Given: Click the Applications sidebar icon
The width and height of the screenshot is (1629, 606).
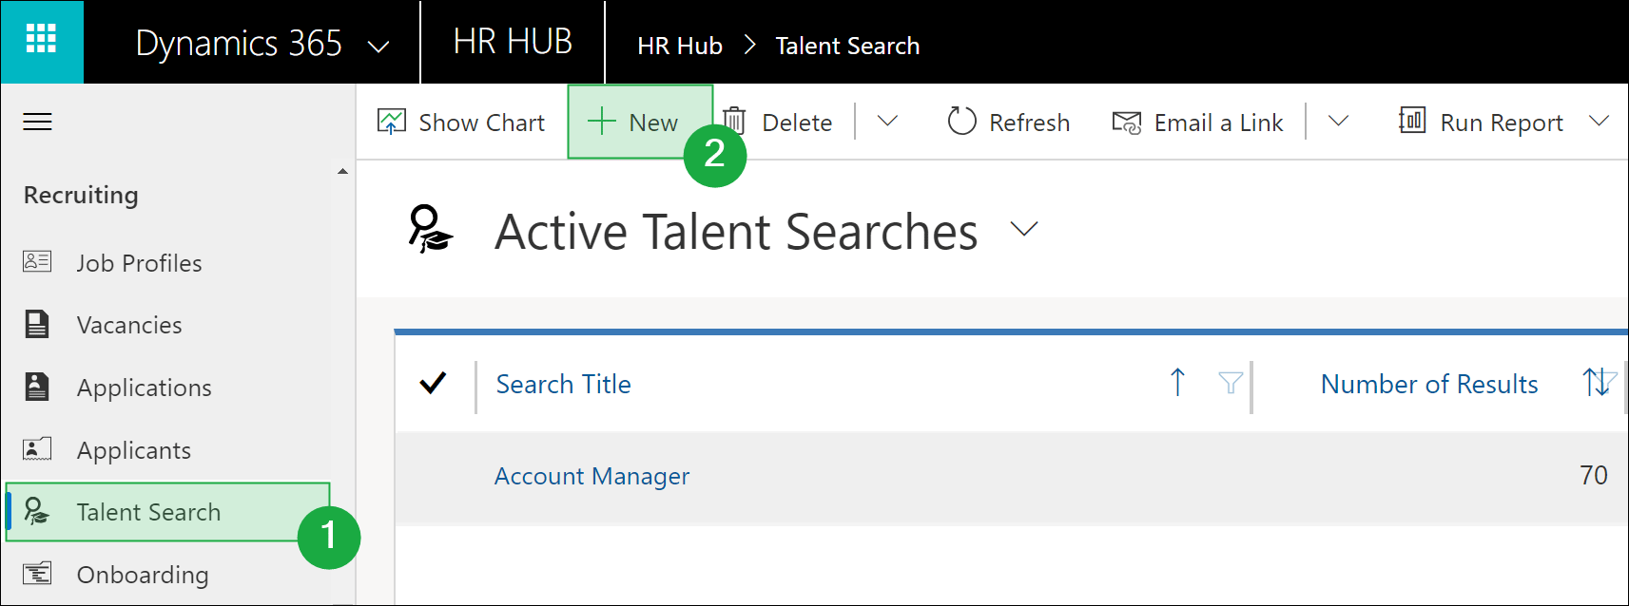Looking at the screenshot, I should pyautogui.click(x=37, y=387).
